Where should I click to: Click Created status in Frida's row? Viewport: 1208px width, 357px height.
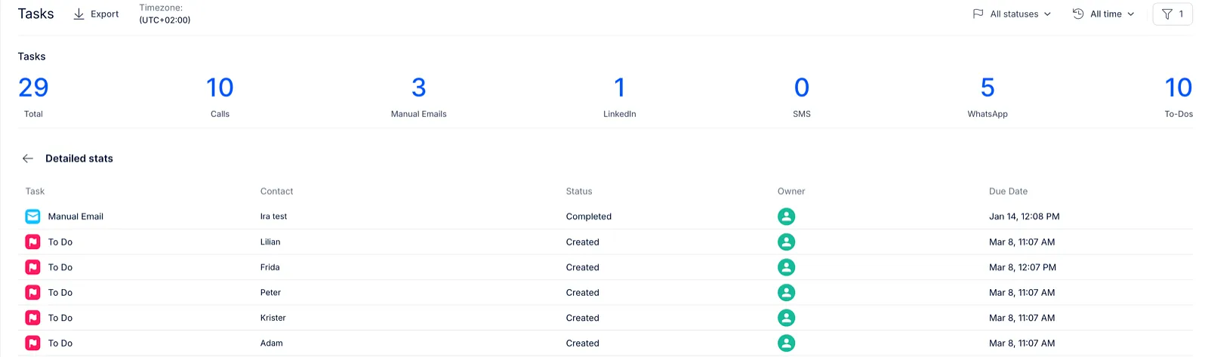pyautogui.click(x=582, y=267)
